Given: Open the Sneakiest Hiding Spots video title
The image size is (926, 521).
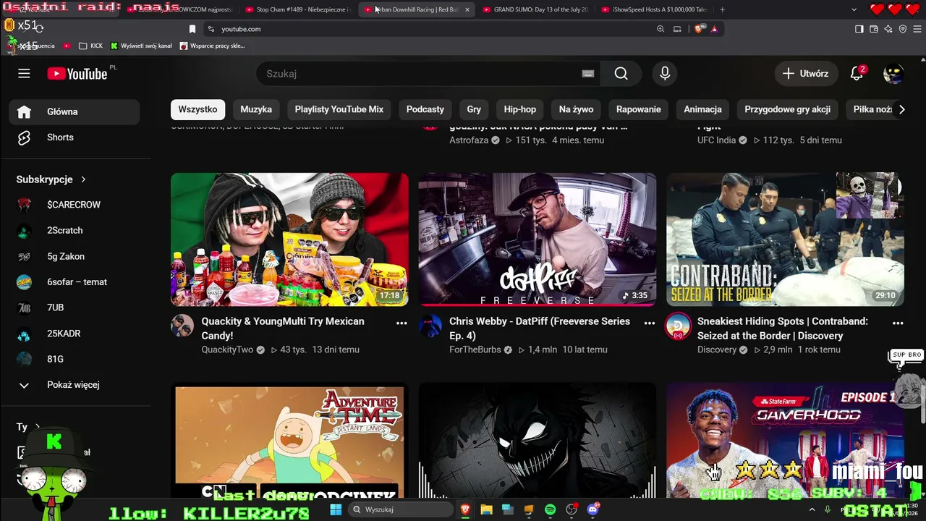Looking at the screenshot, I should click(x=783, y=328).
